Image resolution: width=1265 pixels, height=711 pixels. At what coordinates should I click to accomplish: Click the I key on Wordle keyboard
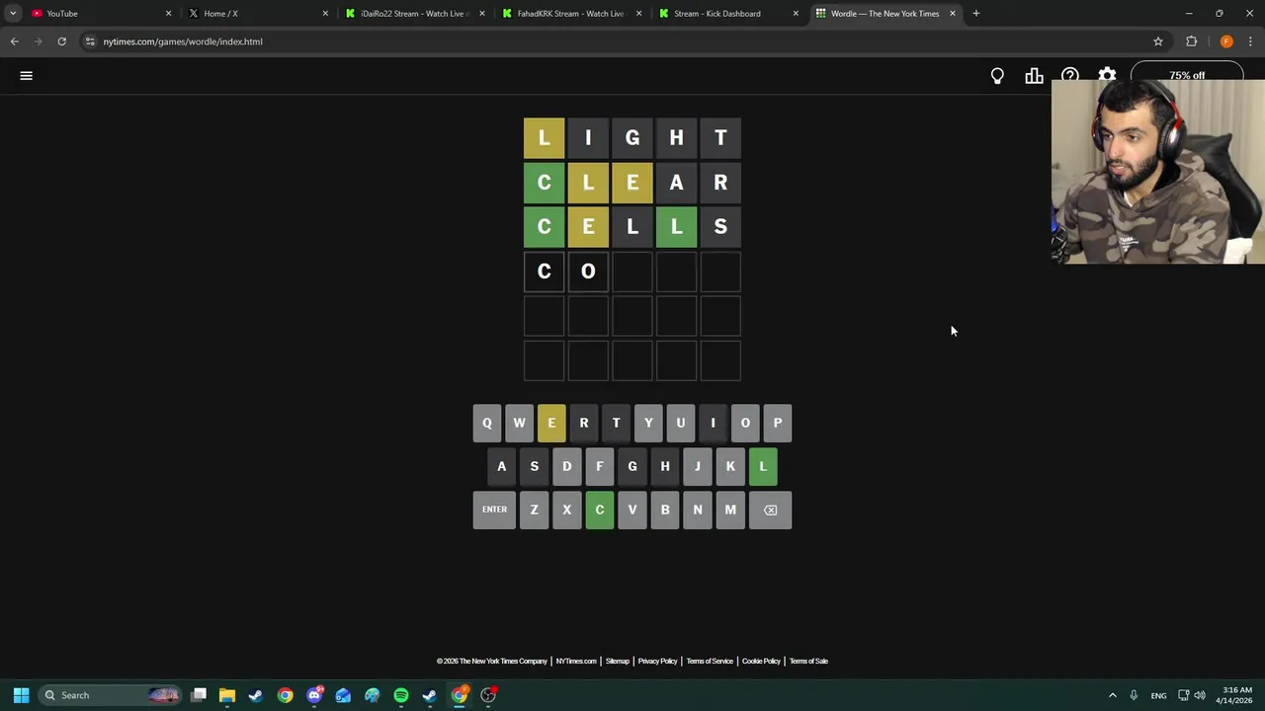[713, 423]
